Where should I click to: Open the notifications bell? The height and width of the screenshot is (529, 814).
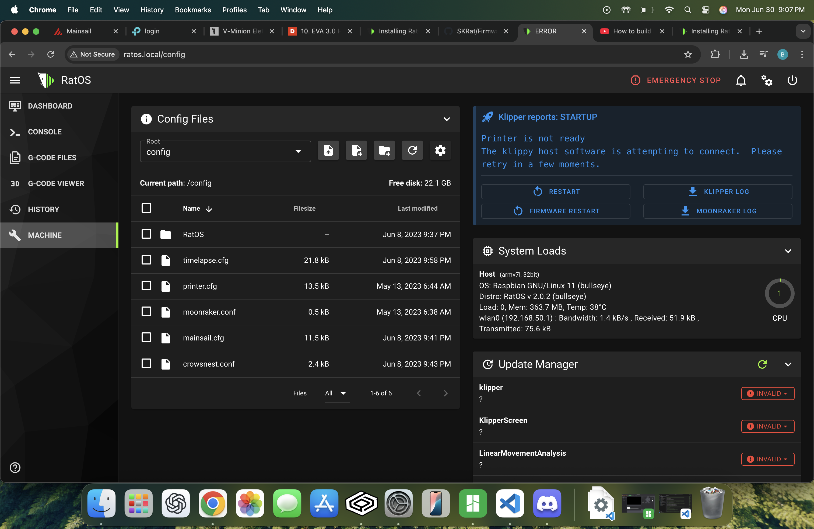click(741, 80)
